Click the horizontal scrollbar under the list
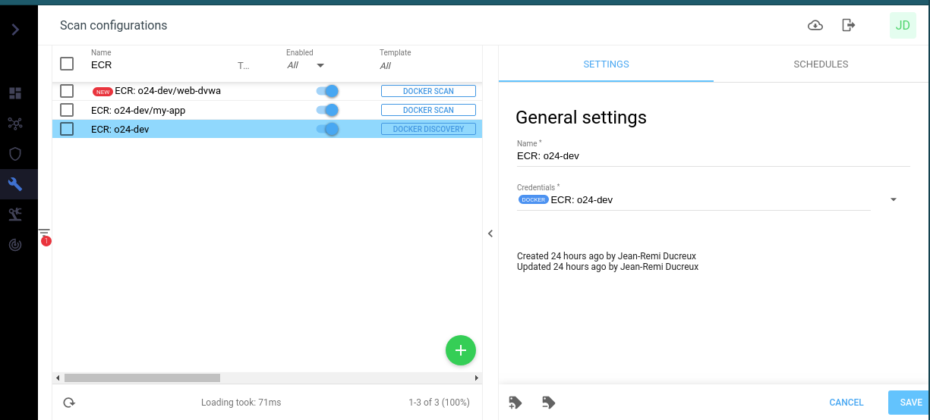Screen dimensions: 930x420 pyautogui.click(x=142, y=378)
